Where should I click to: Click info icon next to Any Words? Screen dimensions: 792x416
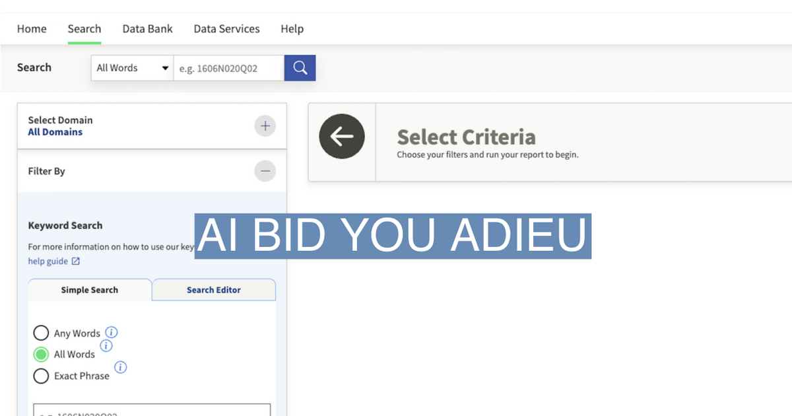point(112,332)
